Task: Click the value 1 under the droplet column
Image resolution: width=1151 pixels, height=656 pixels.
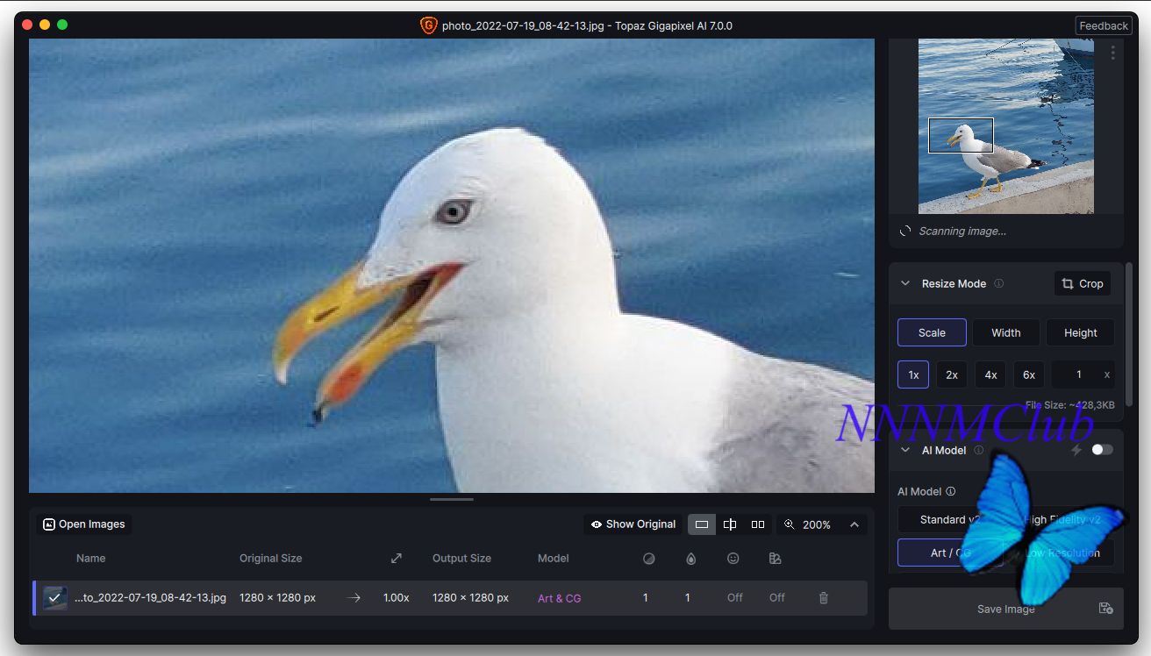Action: click(x=688, y=597)
